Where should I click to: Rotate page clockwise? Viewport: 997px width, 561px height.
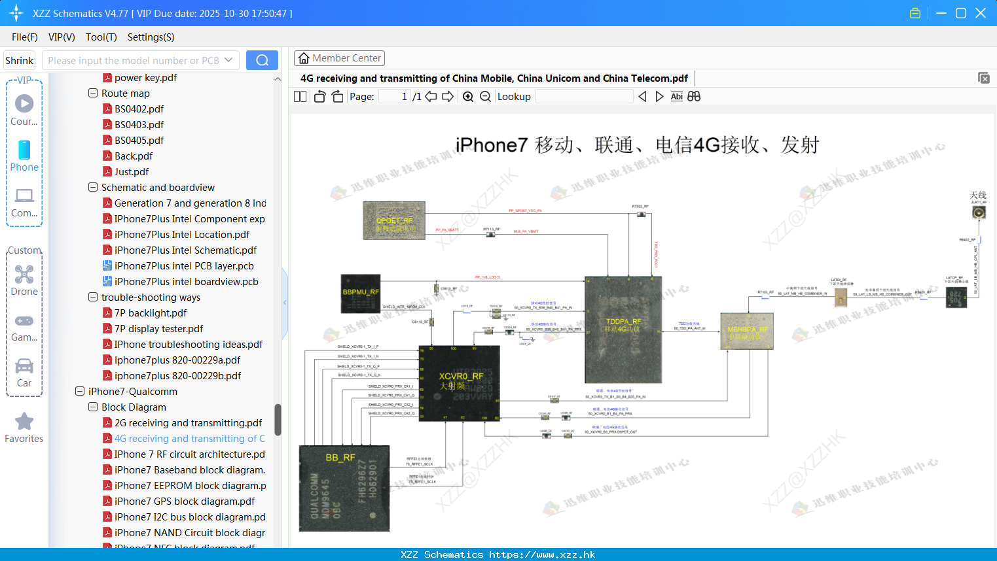337,96
